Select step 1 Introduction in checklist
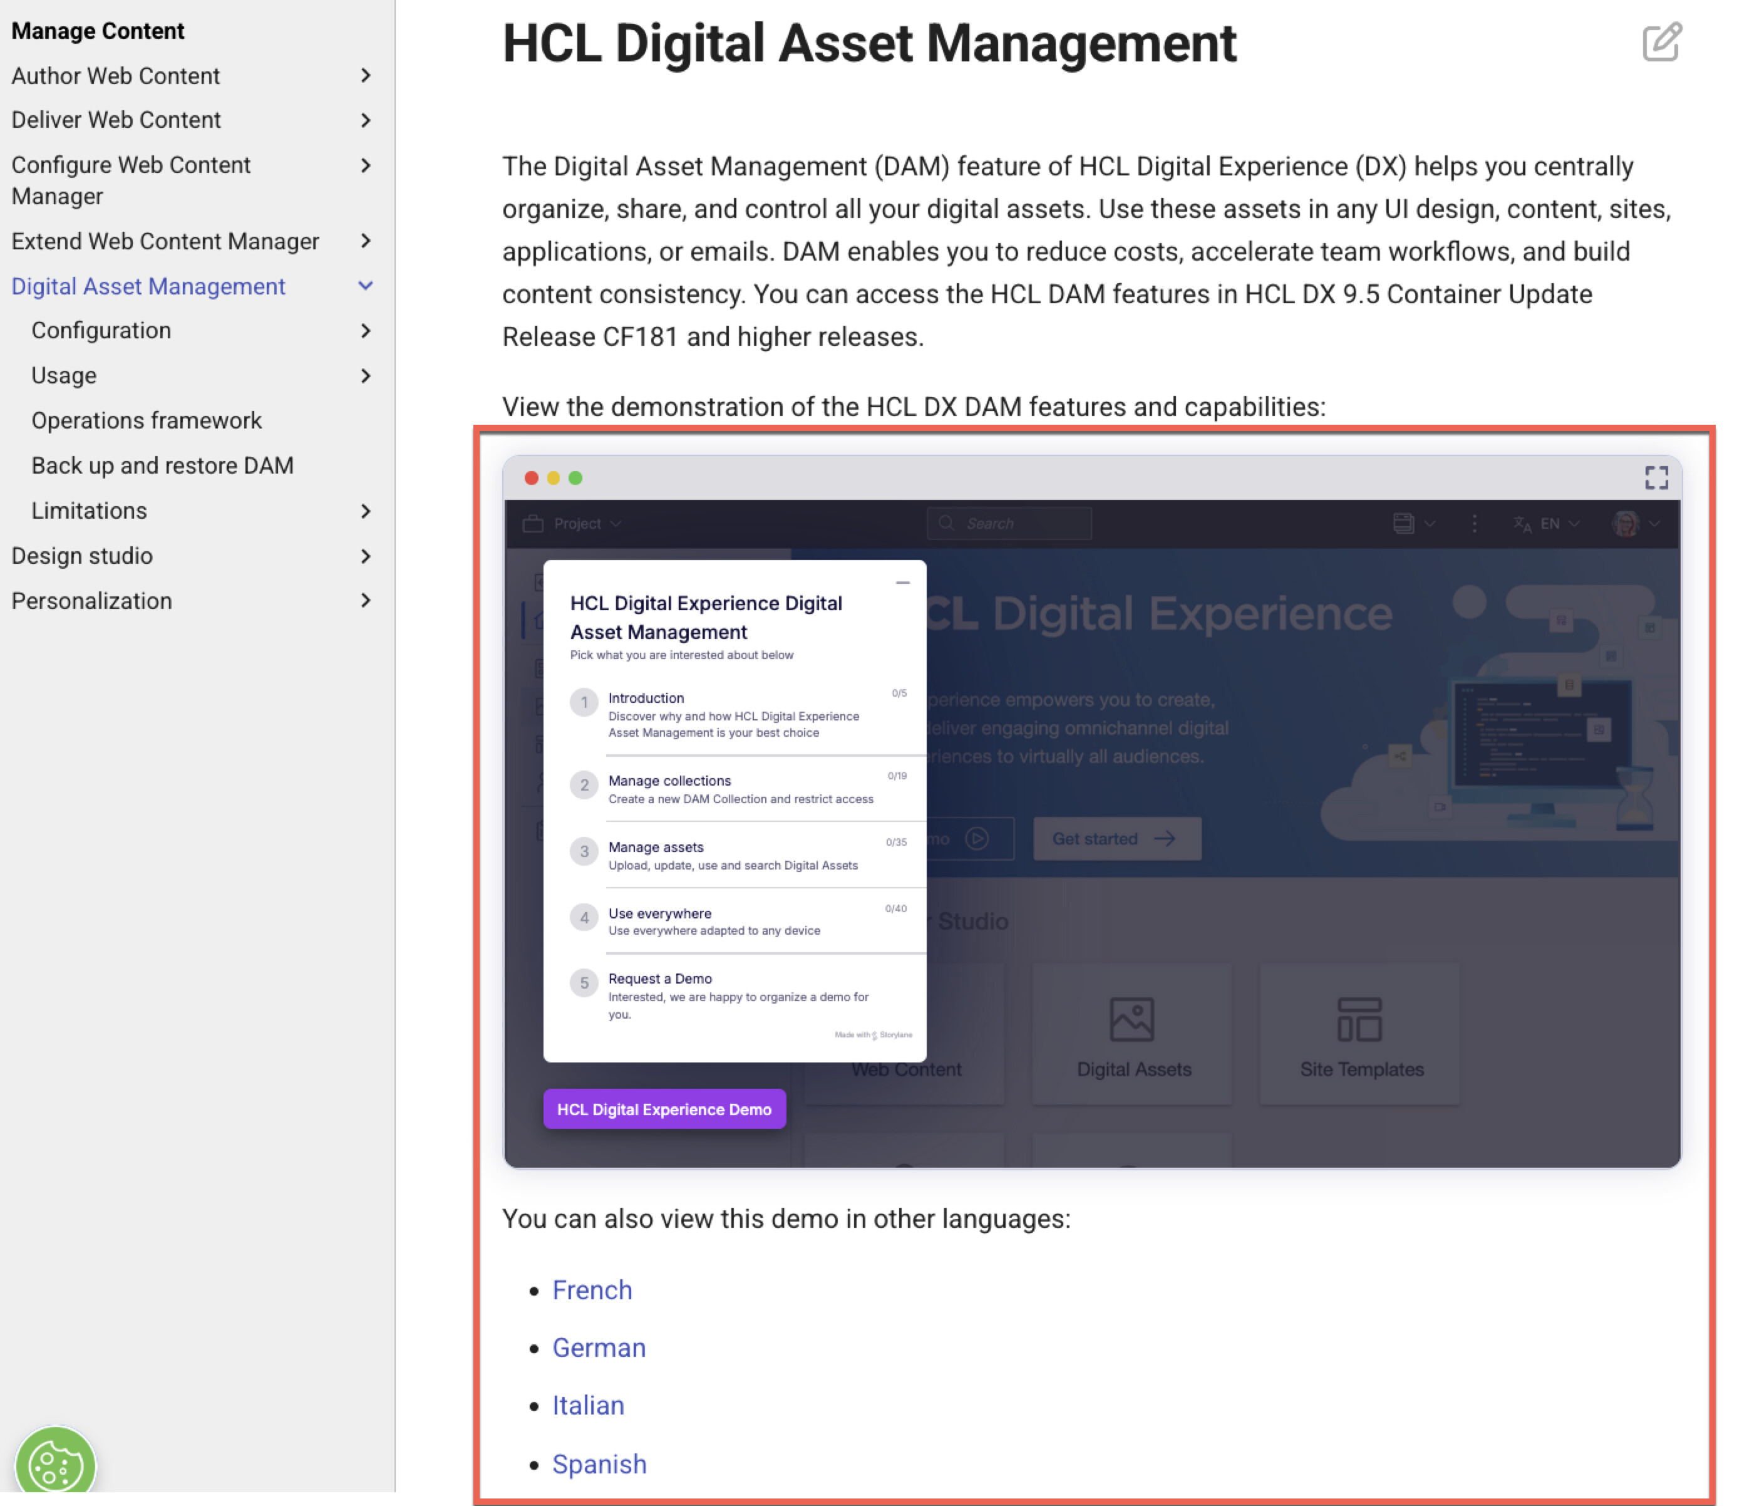 pos(646,698)
